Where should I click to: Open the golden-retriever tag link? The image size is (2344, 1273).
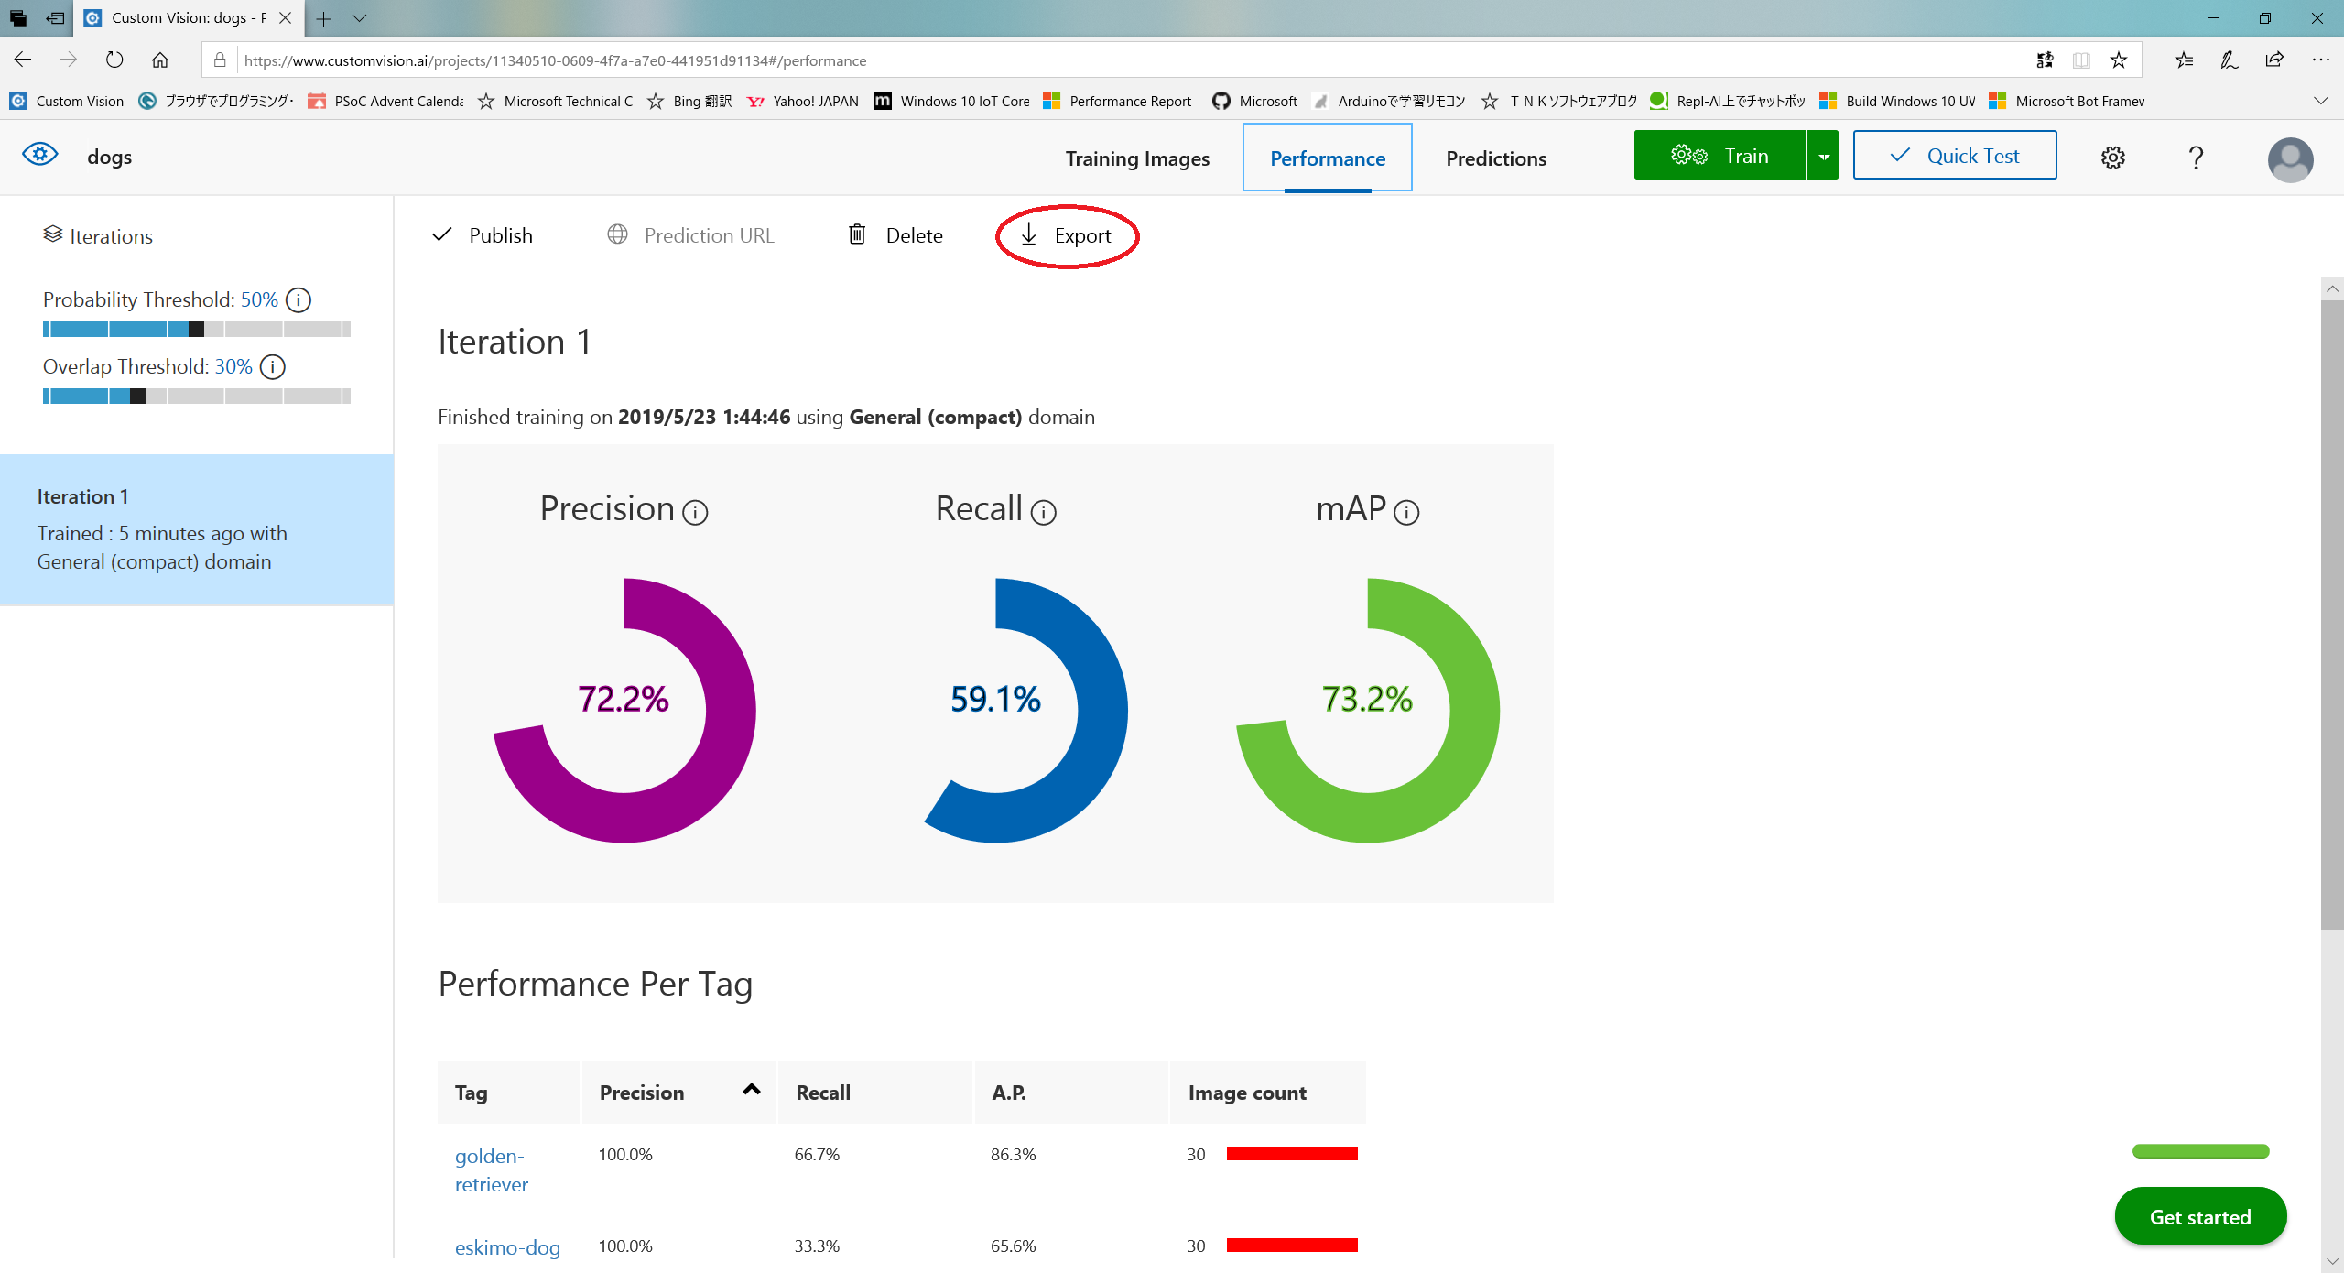491,1170
